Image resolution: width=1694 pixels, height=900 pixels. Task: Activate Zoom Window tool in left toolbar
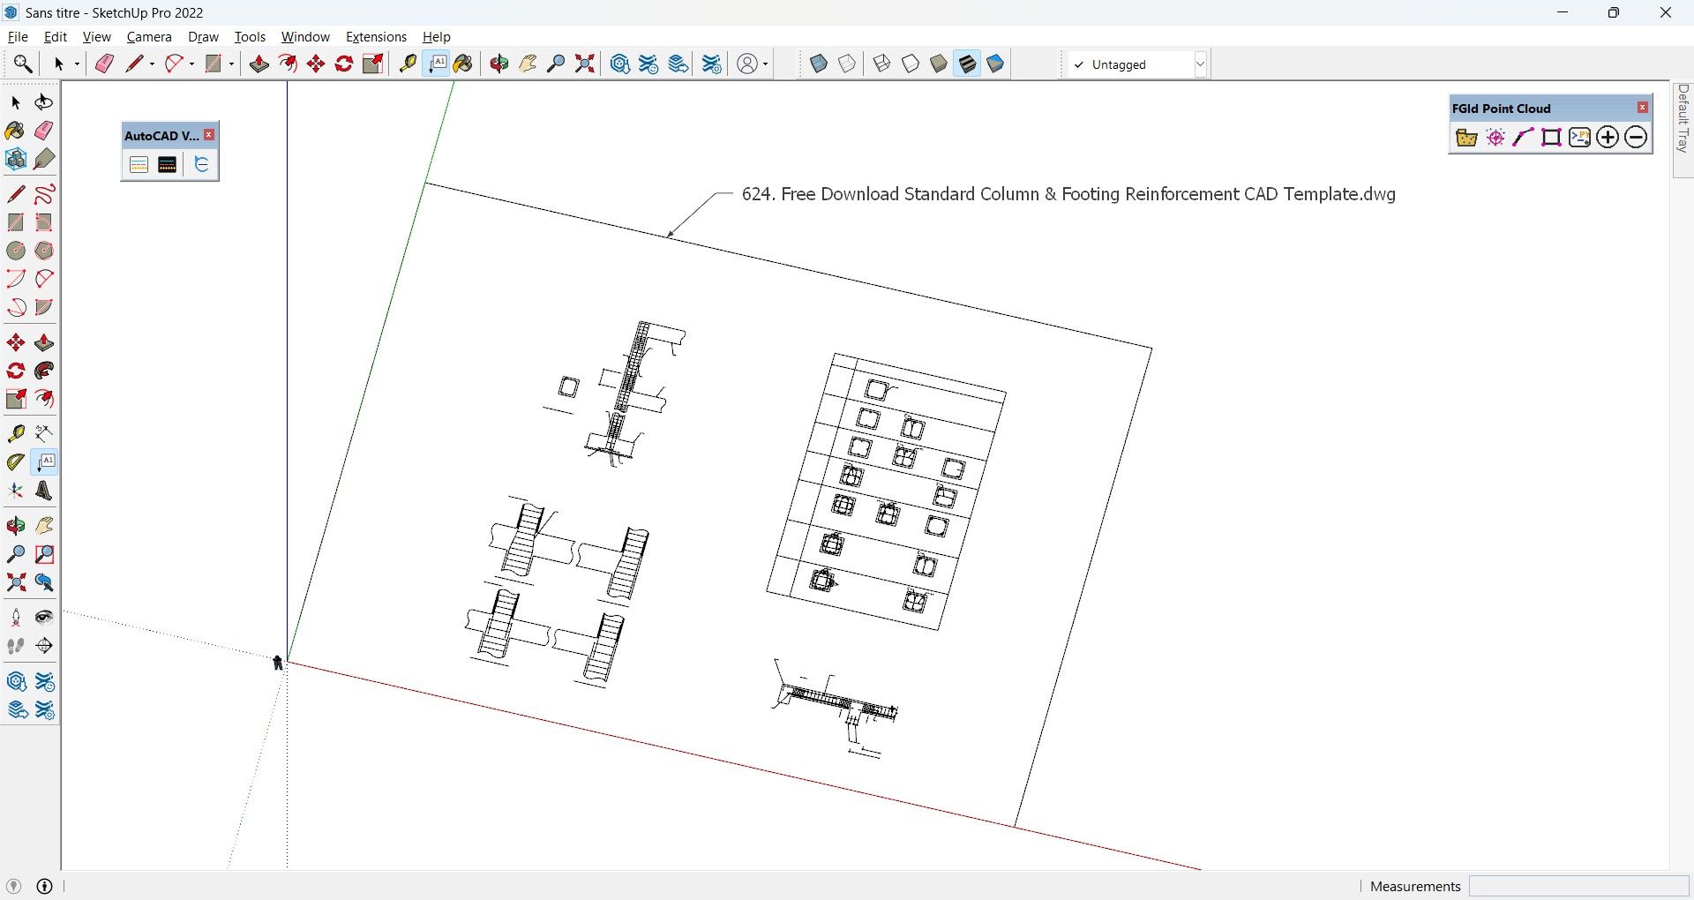point(44,554)
